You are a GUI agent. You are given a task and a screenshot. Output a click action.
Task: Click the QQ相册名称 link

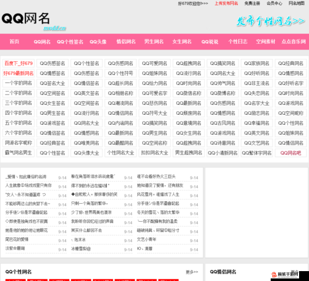[x=121, y=93]
